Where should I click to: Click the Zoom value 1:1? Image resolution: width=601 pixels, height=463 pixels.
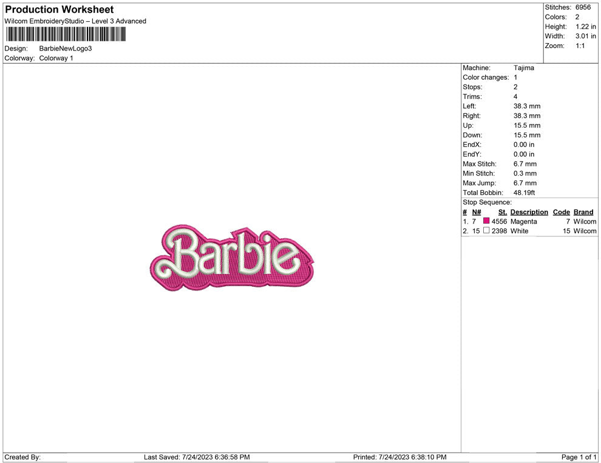[x=580, y=46]
